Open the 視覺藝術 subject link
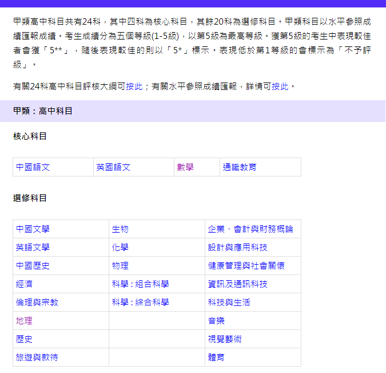The image size is (386, 373). click(225, 339)
